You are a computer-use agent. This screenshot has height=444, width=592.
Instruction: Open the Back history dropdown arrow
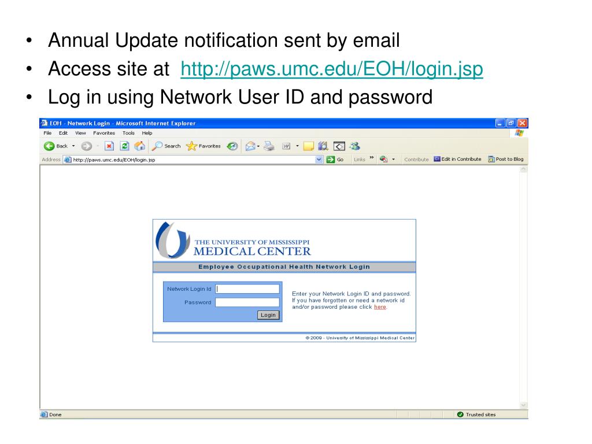[x=73, y=146]
